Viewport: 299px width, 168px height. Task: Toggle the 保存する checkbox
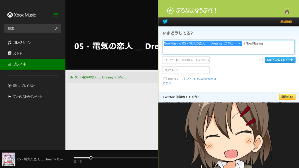click(165, 79)
